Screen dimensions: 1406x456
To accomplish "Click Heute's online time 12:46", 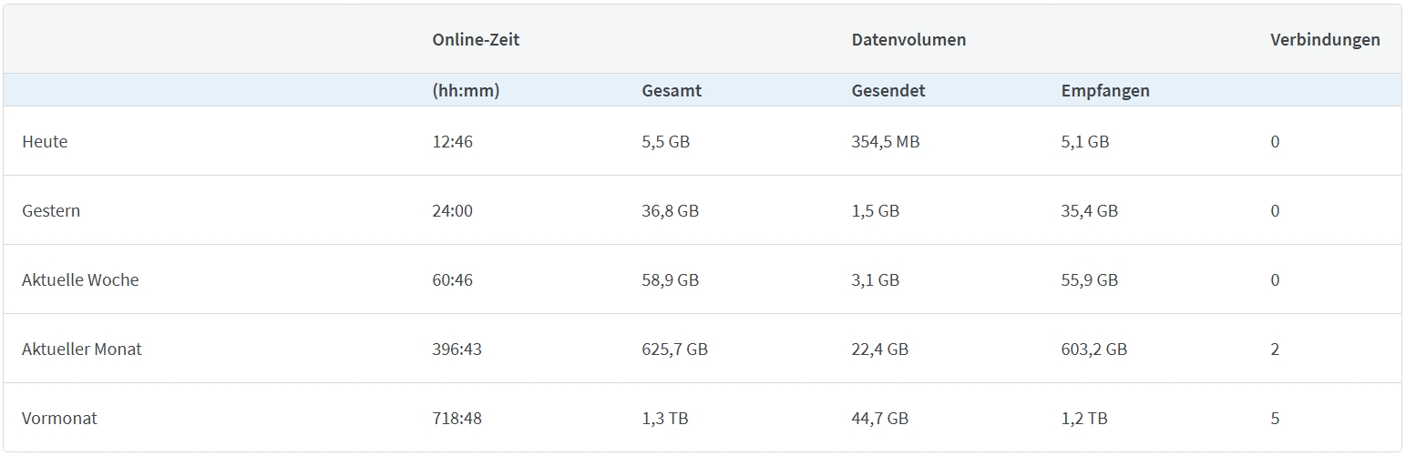I will pos(452,142).
